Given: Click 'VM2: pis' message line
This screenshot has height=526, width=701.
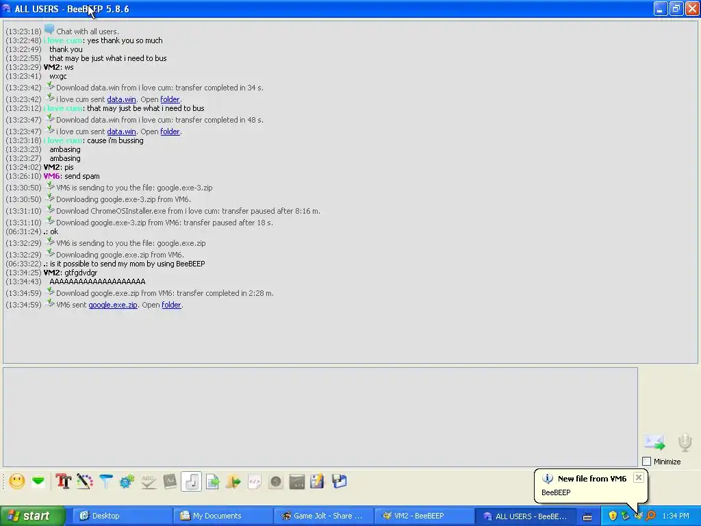Looking at the screenshot, I should pos(59,167).
